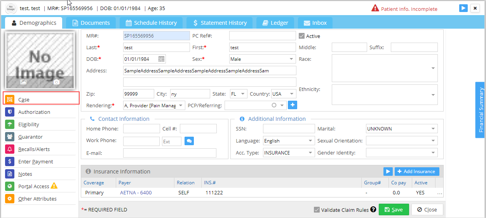Click the chat message icon near Work Phone
The width and height of the screenshot is (486, 218).
tap(189, 141)
